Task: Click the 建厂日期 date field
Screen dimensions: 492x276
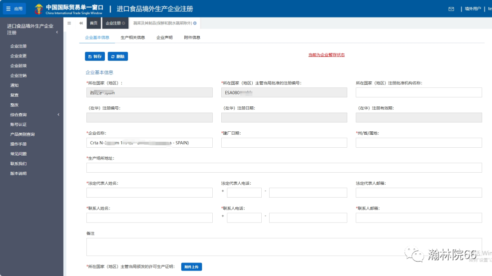Action: point(284,143)
